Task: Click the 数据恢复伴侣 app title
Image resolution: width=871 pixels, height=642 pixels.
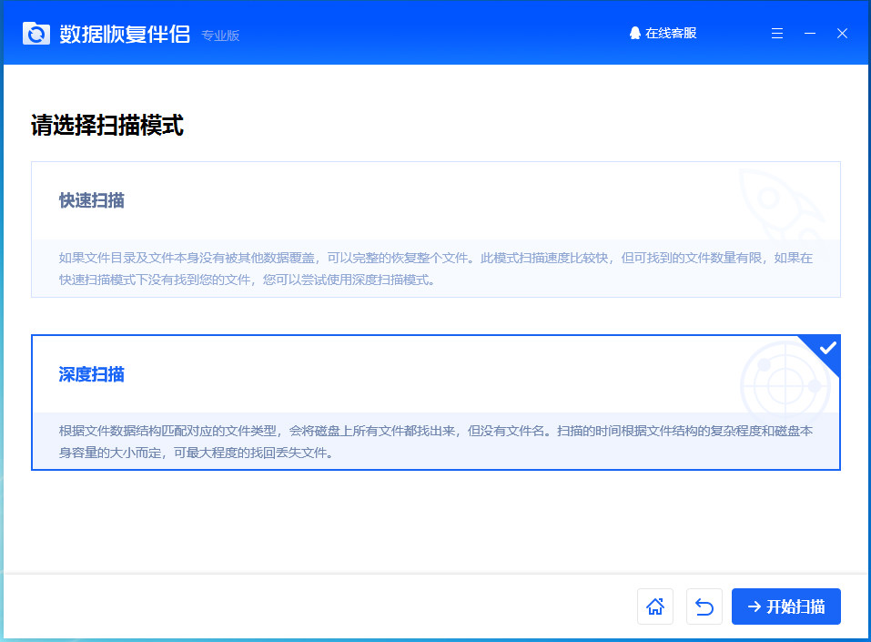Action: pyautogui.click(x=125, y=34)
